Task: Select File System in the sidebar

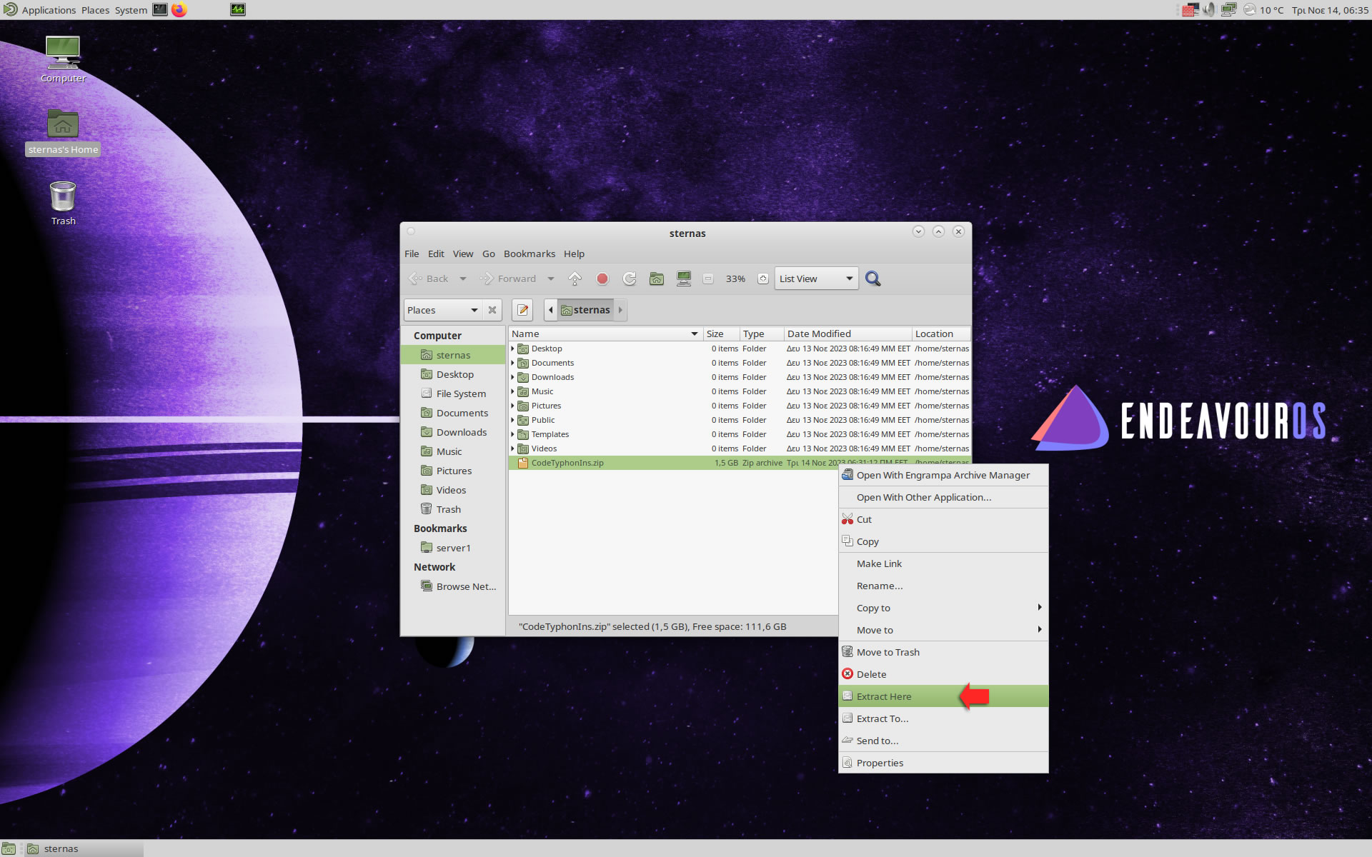Action: (453, 394)
